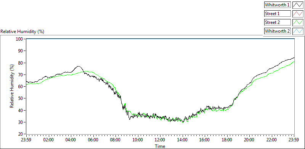Click the flat blue line at 100 percent

point(160,39)
